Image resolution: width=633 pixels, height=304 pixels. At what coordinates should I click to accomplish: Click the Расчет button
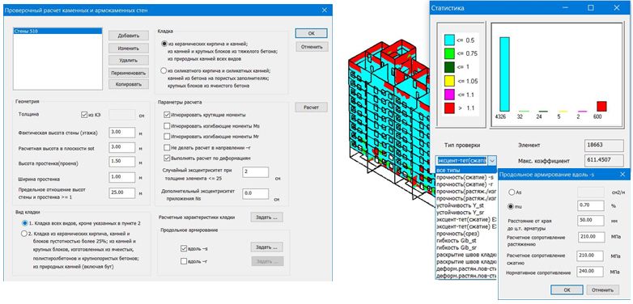pos(311,108)
